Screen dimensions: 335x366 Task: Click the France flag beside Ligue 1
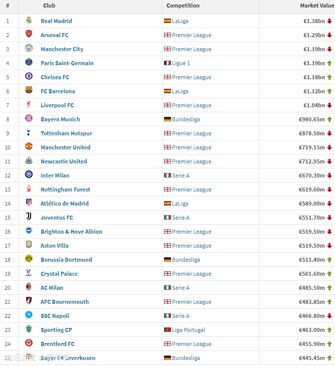tap(167, 63)
